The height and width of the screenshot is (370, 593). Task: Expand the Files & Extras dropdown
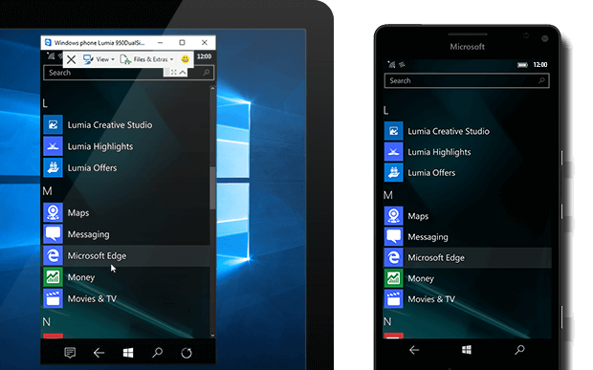pyautogui.click(x=146, y=59)
